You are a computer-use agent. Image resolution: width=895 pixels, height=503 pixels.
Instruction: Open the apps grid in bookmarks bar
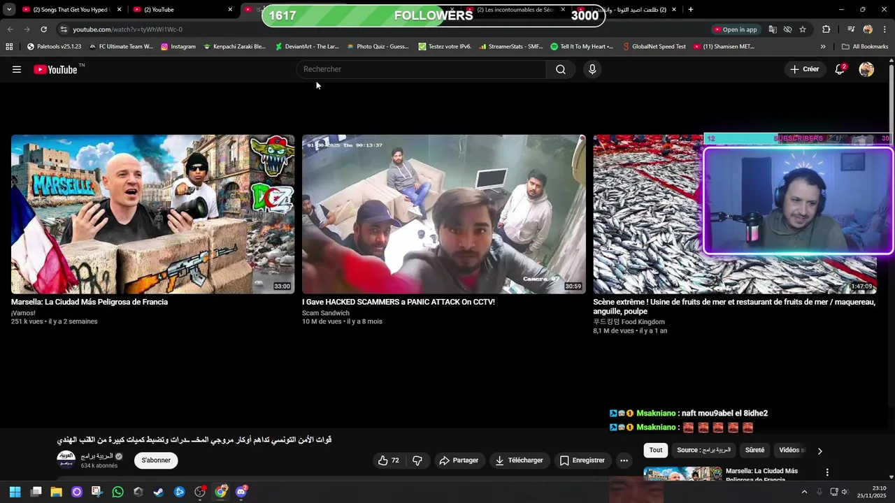pyautogui.click(x=9, y=47)
